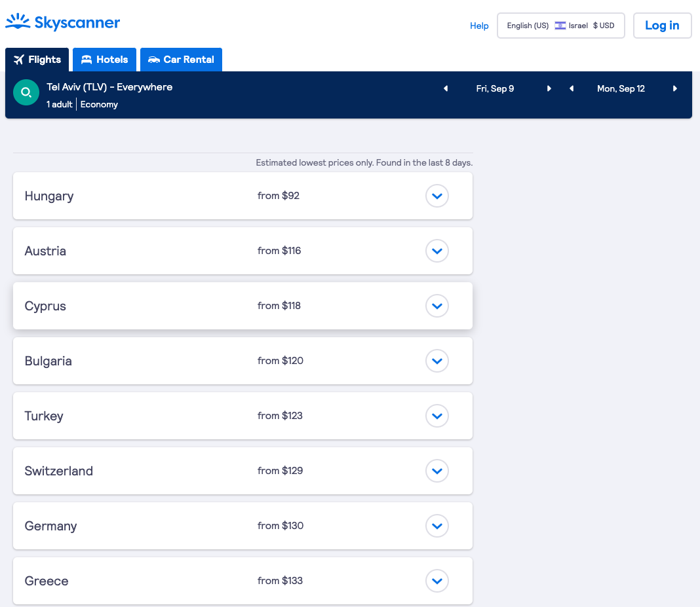The width and height of the screenshot is (700, 607).
Task: Expand the Germany flights chevron
Action: [x=437, y=526]
